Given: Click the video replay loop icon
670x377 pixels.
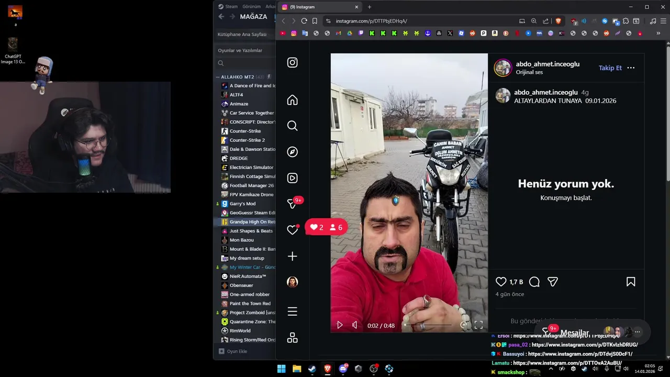Looking at the screenshot, I should [464, 325].
